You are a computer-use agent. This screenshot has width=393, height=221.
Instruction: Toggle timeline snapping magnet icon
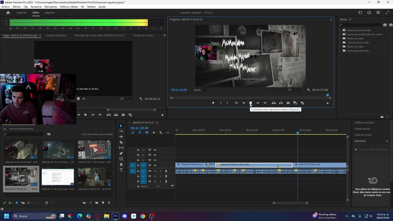tap(140, 133)
